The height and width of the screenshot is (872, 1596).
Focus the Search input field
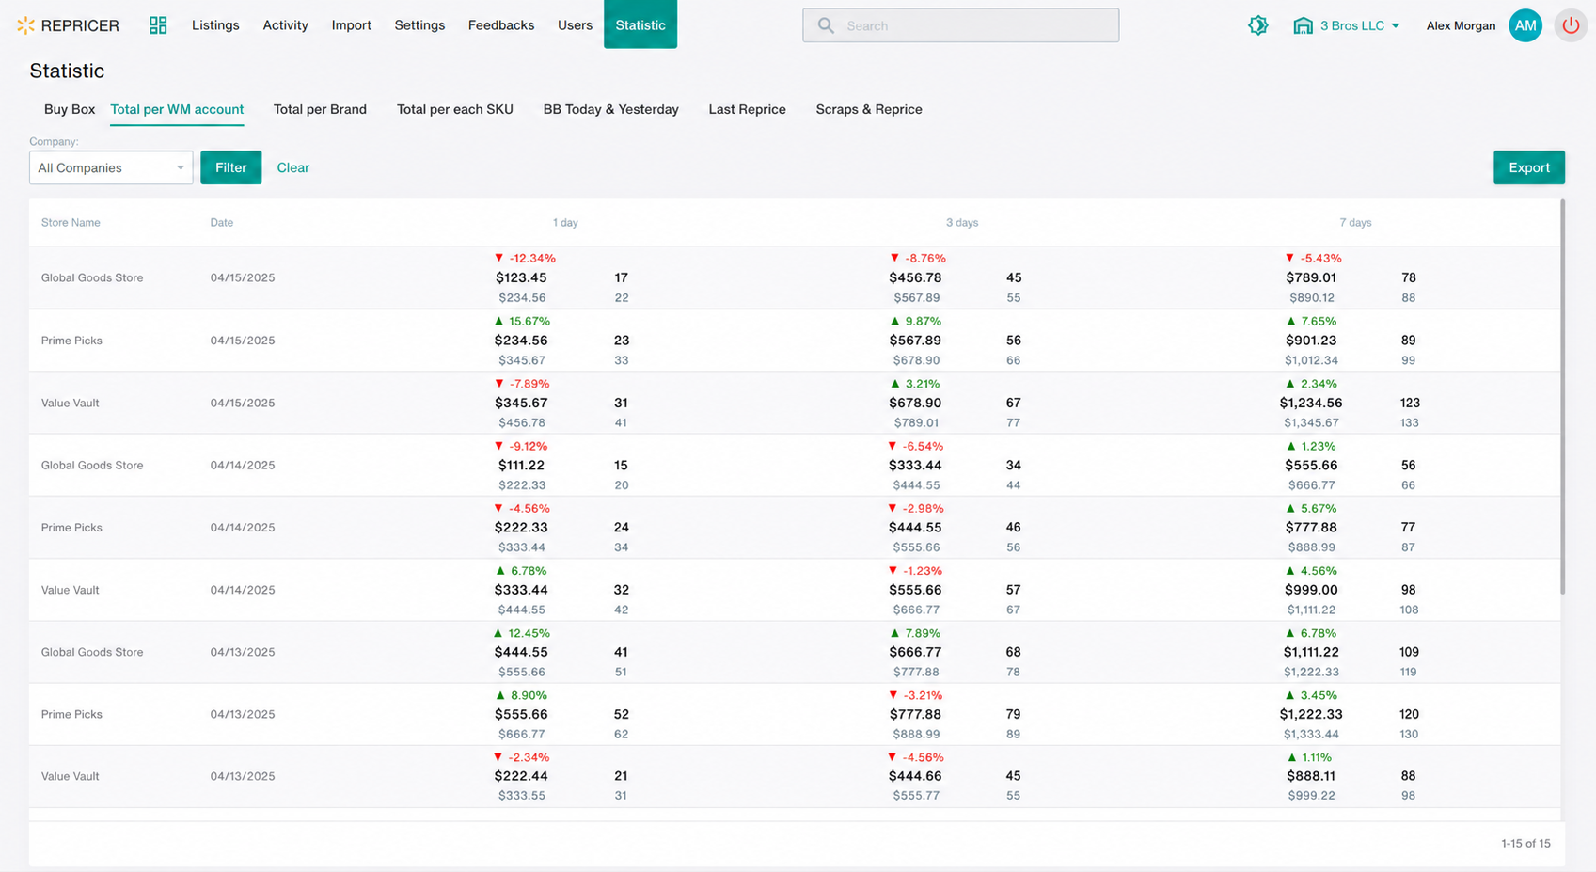[x=960, y=25]
